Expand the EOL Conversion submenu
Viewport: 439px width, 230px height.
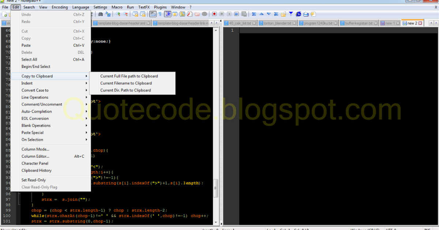click(x=50, y=118)
